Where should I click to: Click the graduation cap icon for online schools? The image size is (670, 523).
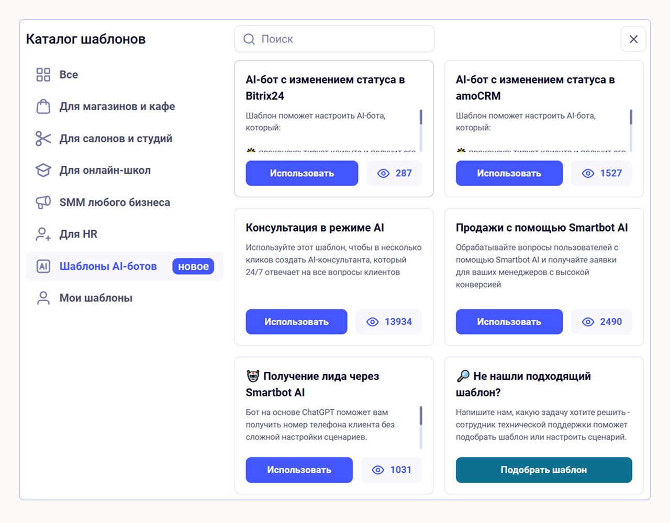click(43, 170)
